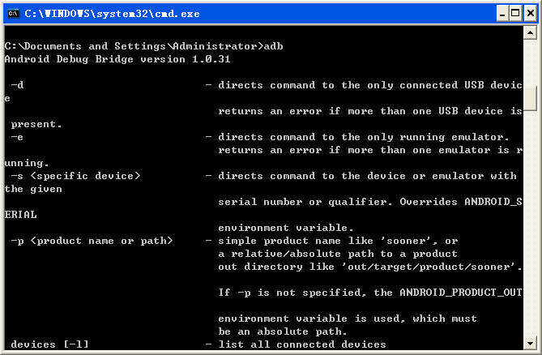Click the Android Debug Bridge version 1.0.31 line
Screen dimensions: 542x355
(117, 59)
